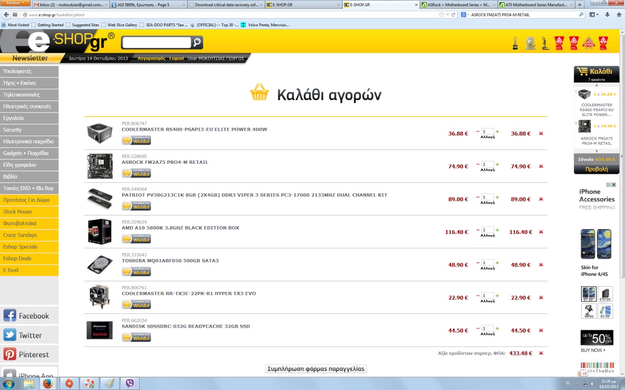Close the iPhone Accessories ad
Screen dimensions: 625x390
coord(614,185)
